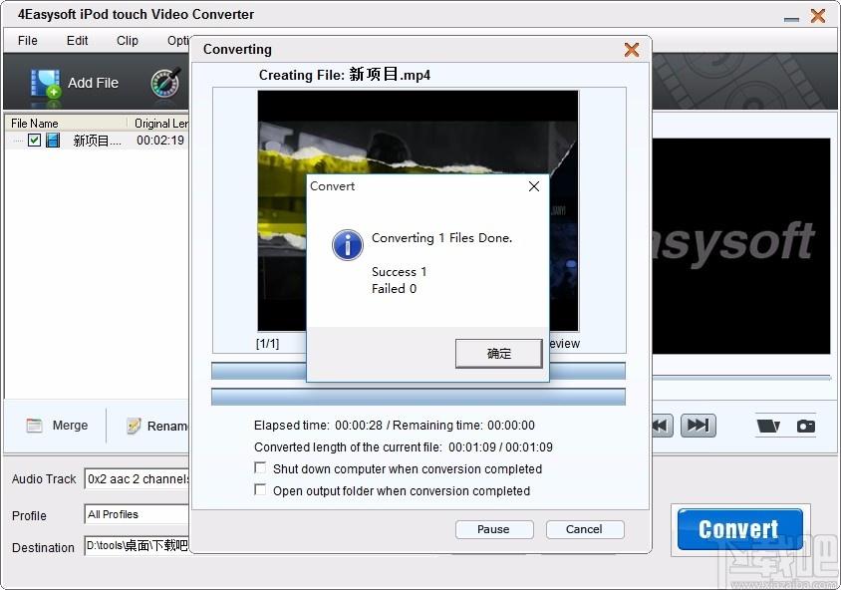This screenshot has width=841, height=590.
Task: Click the 'Failed 0' text
Action: tap(395, 289)
